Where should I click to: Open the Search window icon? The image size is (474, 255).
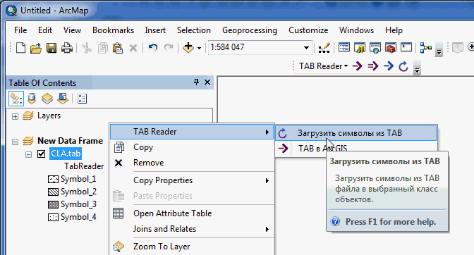pyautogui.click(x=375, y=48)
